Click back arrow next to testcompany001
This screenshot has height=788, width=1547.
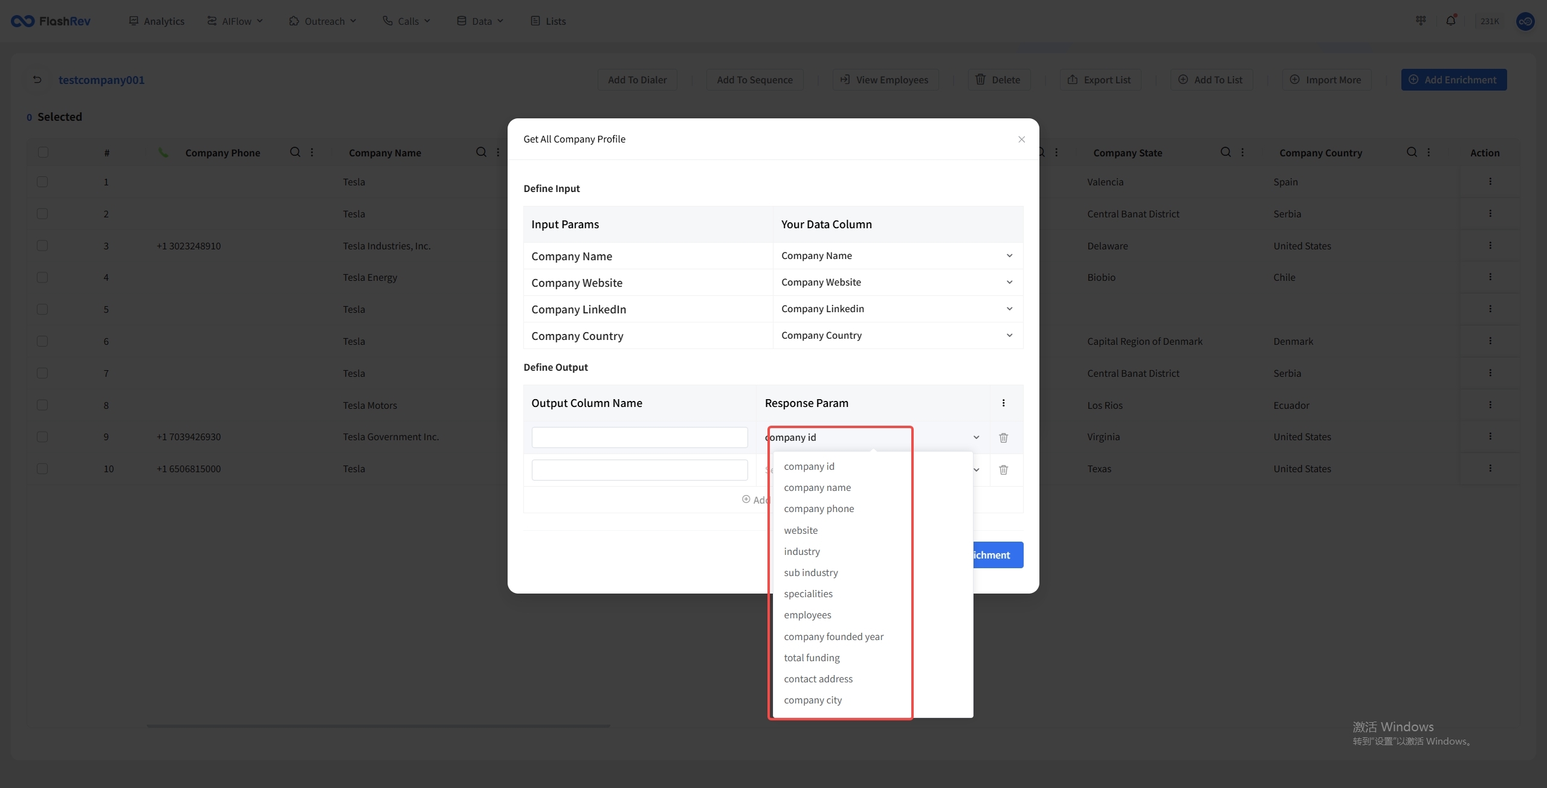point(37,80)
